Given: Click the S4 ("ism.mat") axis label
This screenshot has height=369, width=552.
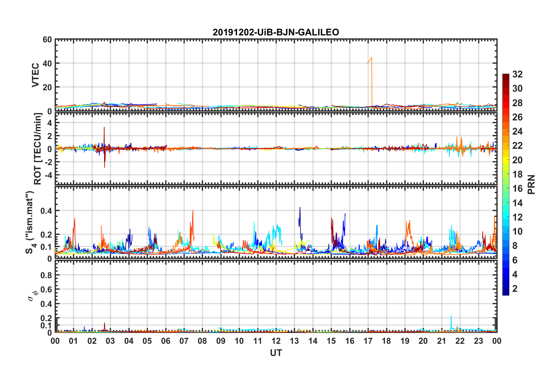Looking at the screenshot, I should 30,222.
